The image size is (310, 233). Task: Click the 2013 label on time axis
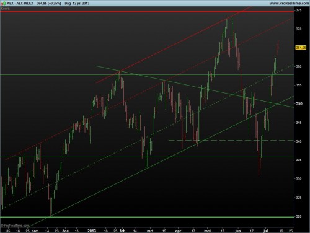[92, 231]
